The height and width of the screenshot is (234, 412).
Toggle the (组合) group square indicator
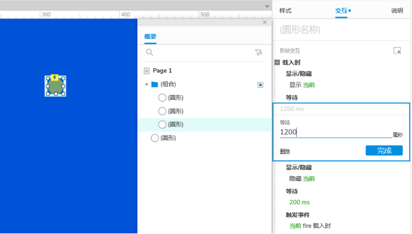click(x=260, y=85)
